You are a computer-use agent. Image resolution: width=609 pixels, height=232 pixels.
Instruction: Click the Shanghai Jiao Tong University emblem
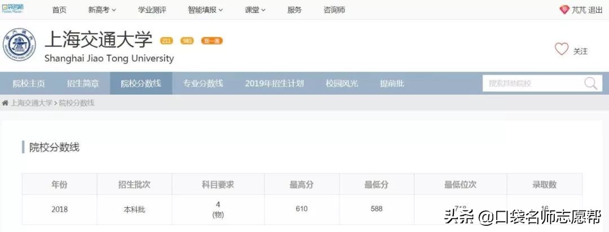click(19, 44)
